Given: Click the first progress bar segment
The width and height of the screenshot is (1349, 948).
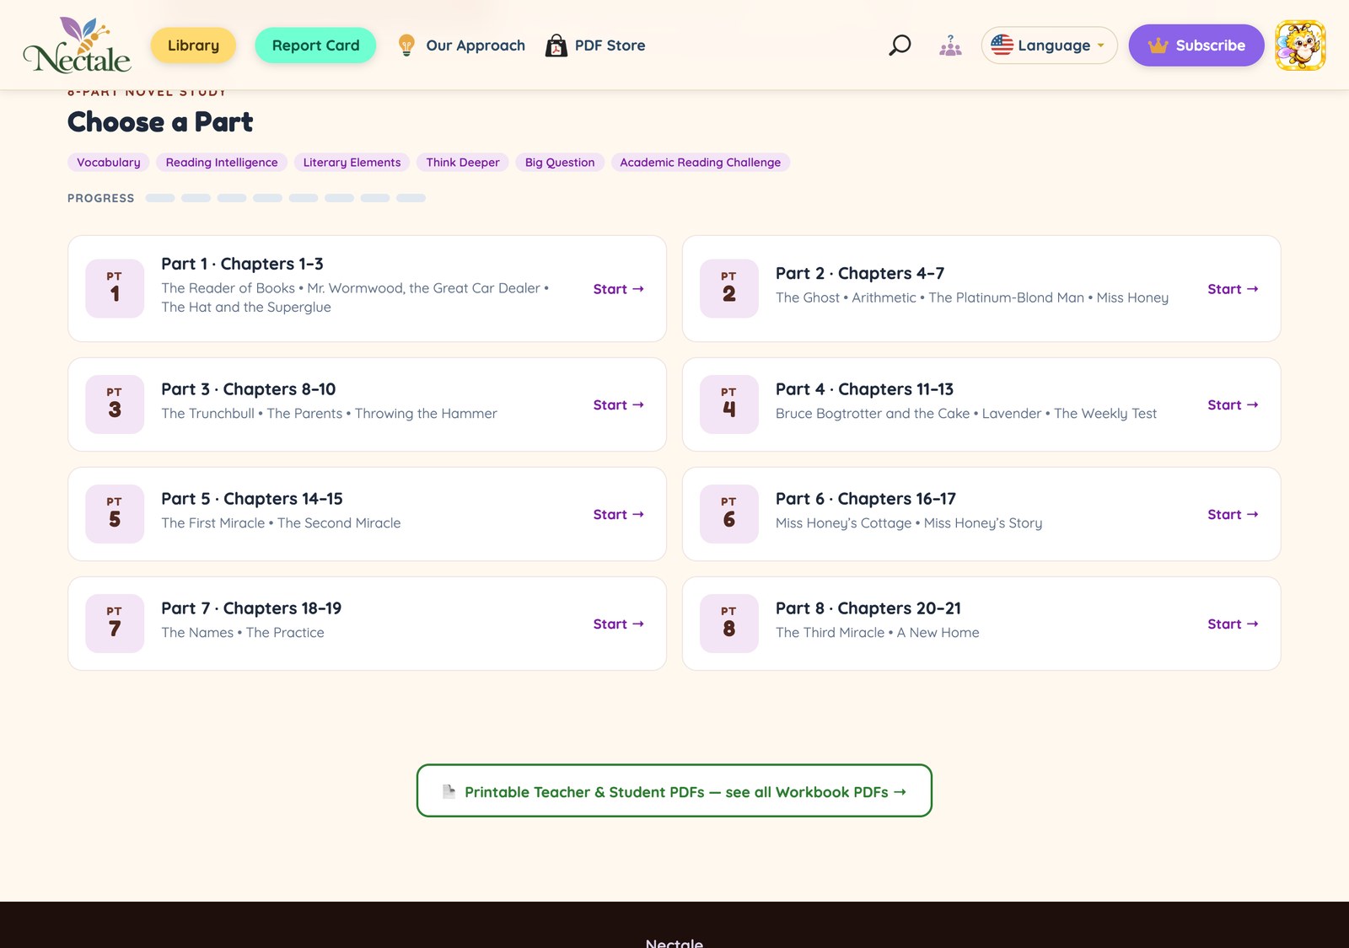Looking at the screenshot, I should pos(160,198).
